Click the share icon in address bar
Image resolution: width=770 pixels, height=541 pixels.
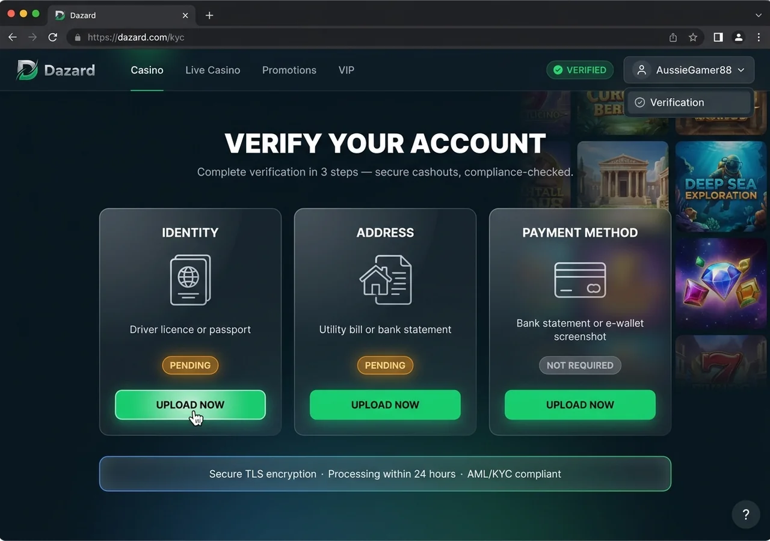(x=673, y=37)
